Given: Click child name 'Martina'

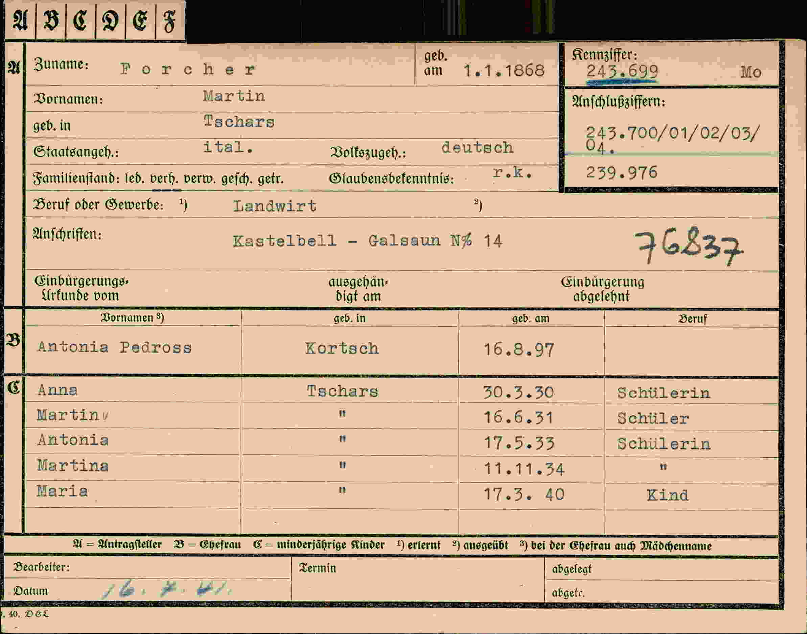Looking at the screenshot, I should click(x=73, y=466).
